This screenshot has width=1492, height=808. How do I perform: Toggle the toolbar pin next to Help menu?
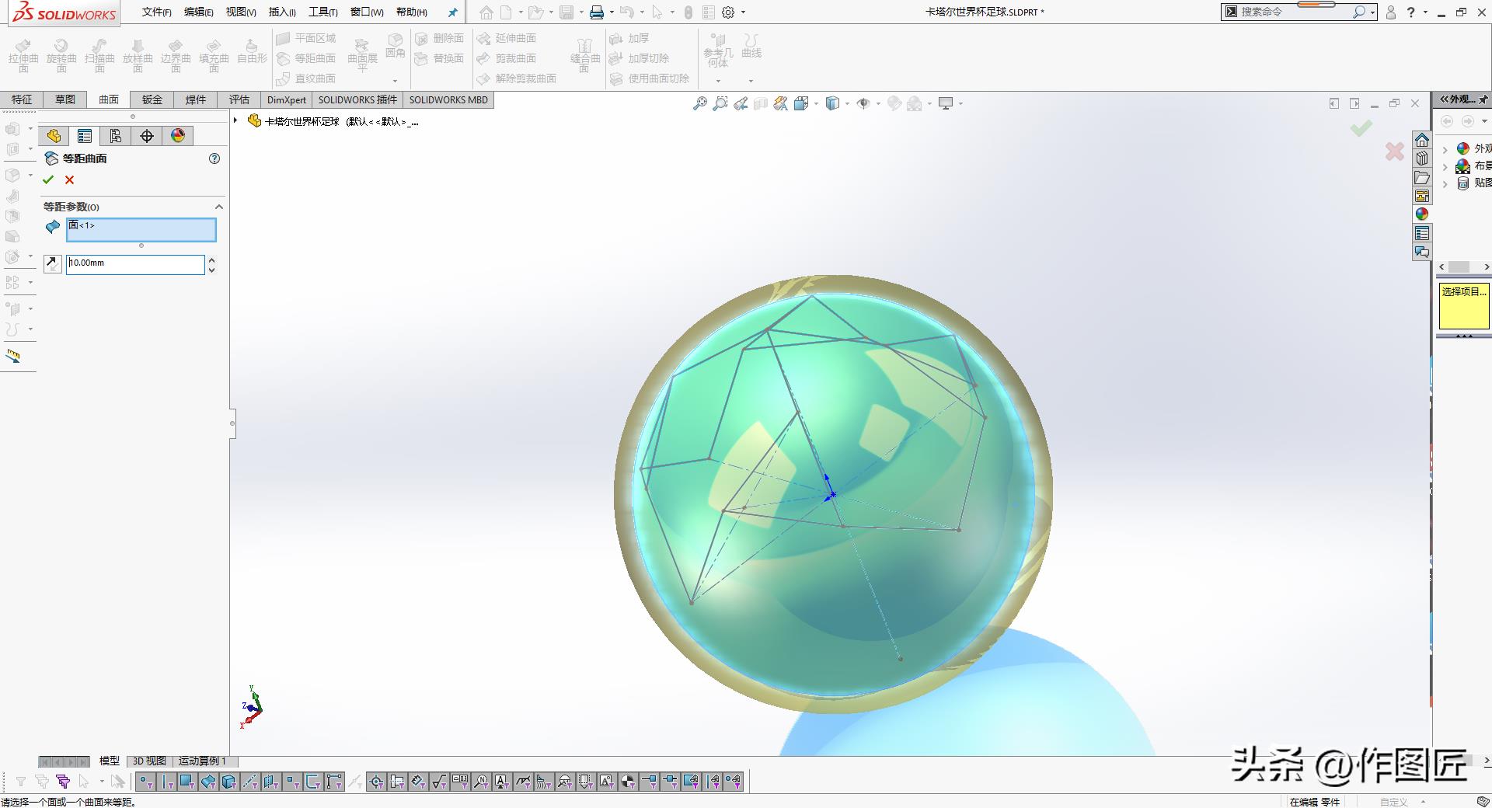(452, 12)
